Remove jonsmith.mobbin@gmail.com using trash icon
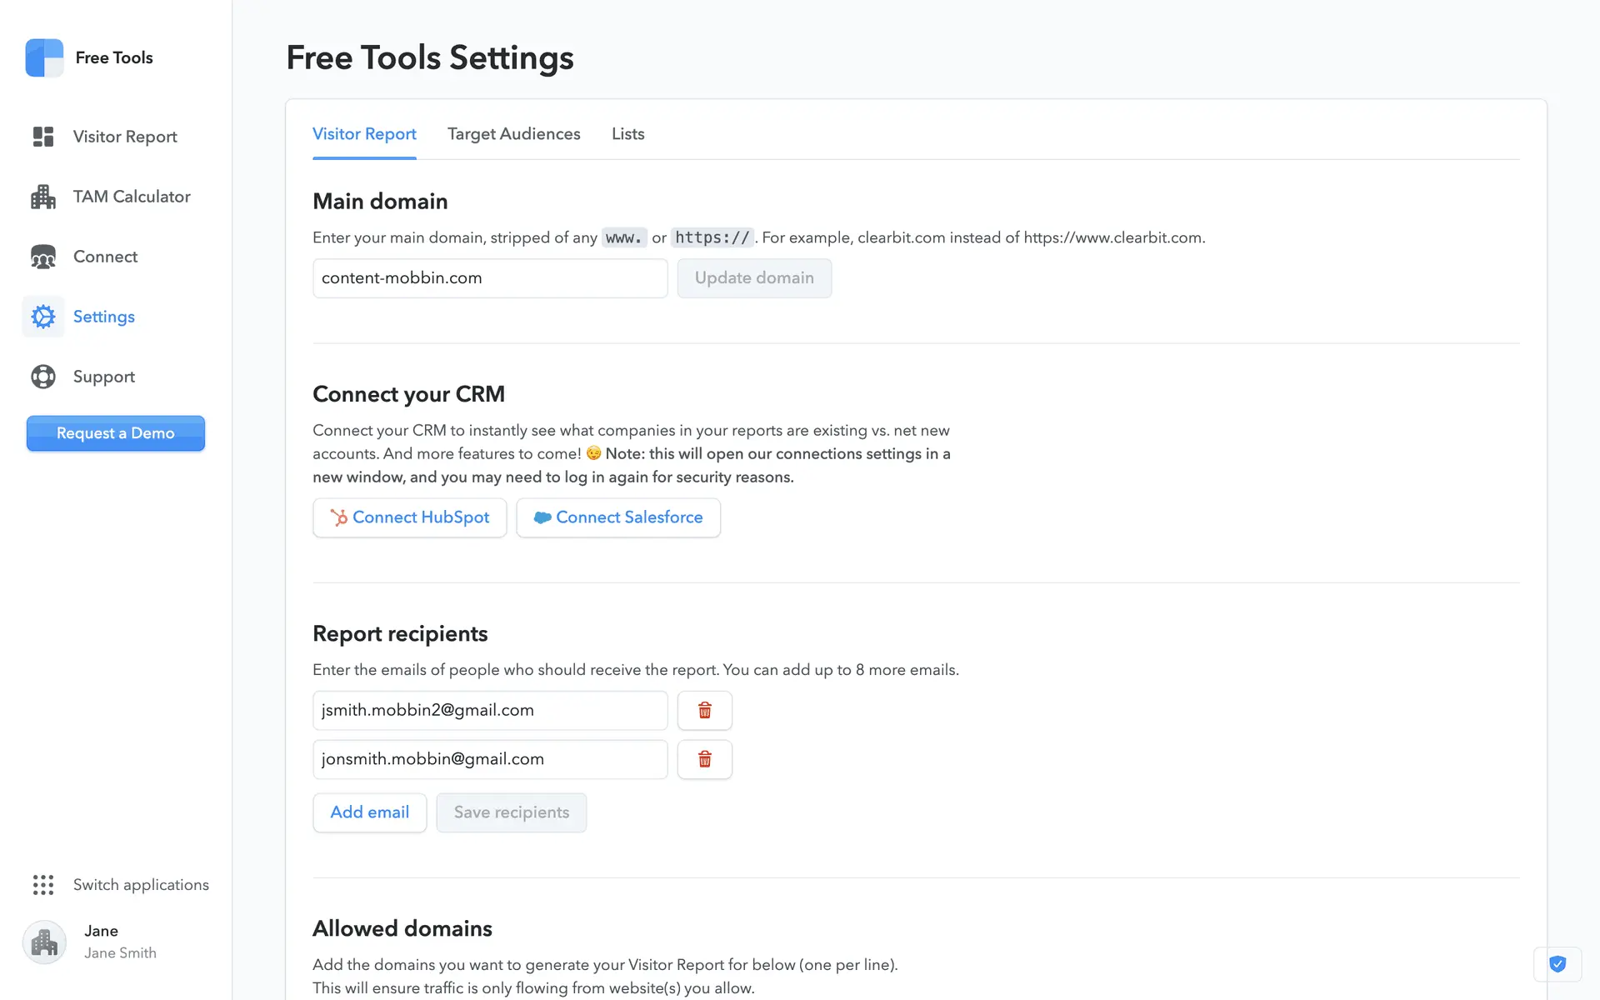The image size is (1600, 1000). (704, 759)
